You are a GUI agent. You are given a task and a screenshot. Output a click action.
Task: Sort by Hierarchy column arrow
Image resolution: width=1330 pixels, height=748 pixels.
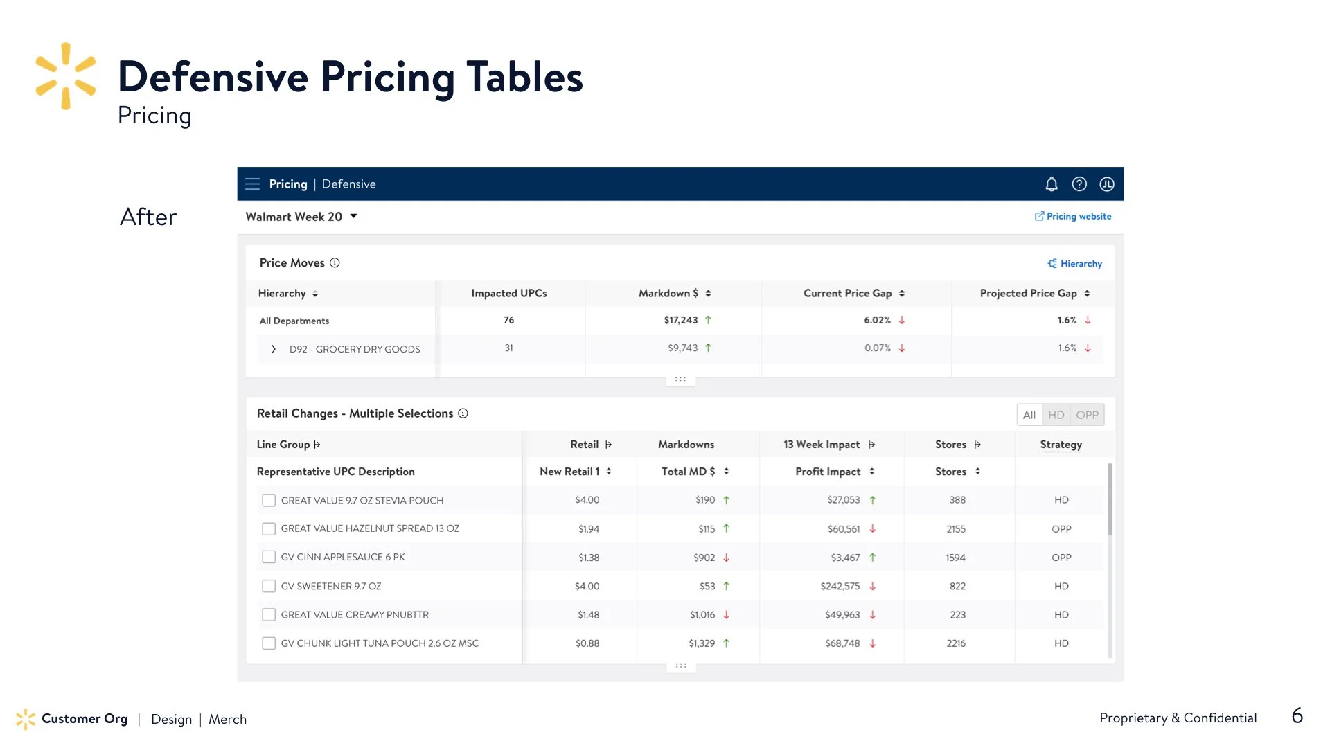point(315,294)
